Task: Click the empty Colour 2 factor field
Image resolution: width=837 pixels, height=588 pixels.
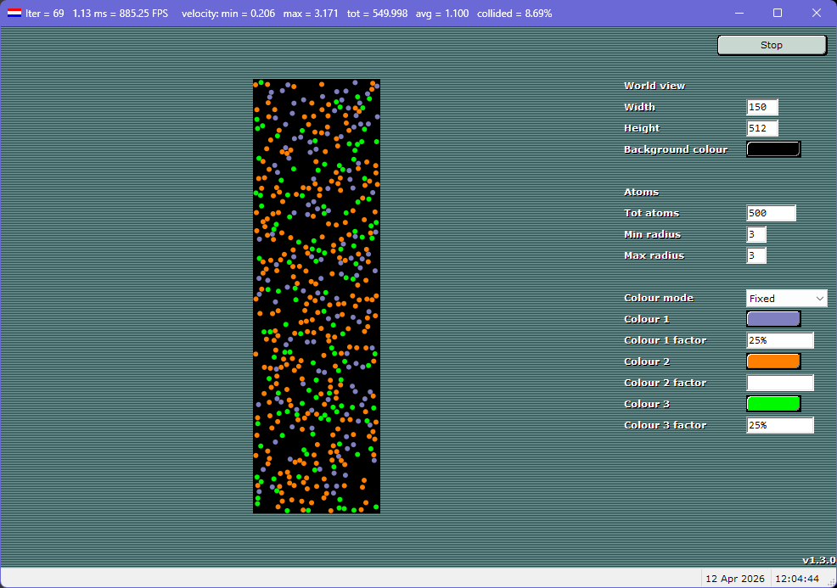Action: point(779,383)
